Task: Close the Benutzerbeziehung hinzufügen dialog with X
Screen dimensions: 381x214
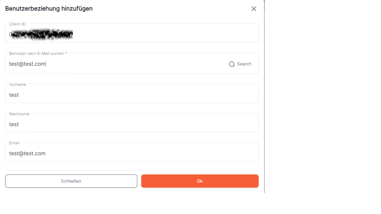Action: pyautogui.click(x=254, y=9)
